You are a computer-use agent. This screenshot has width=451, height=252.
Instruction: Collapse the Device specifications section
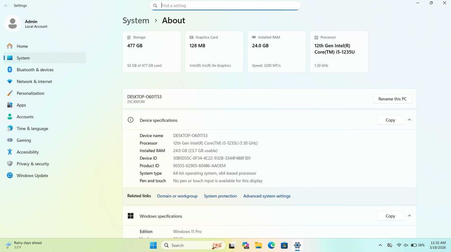[410, 120]
